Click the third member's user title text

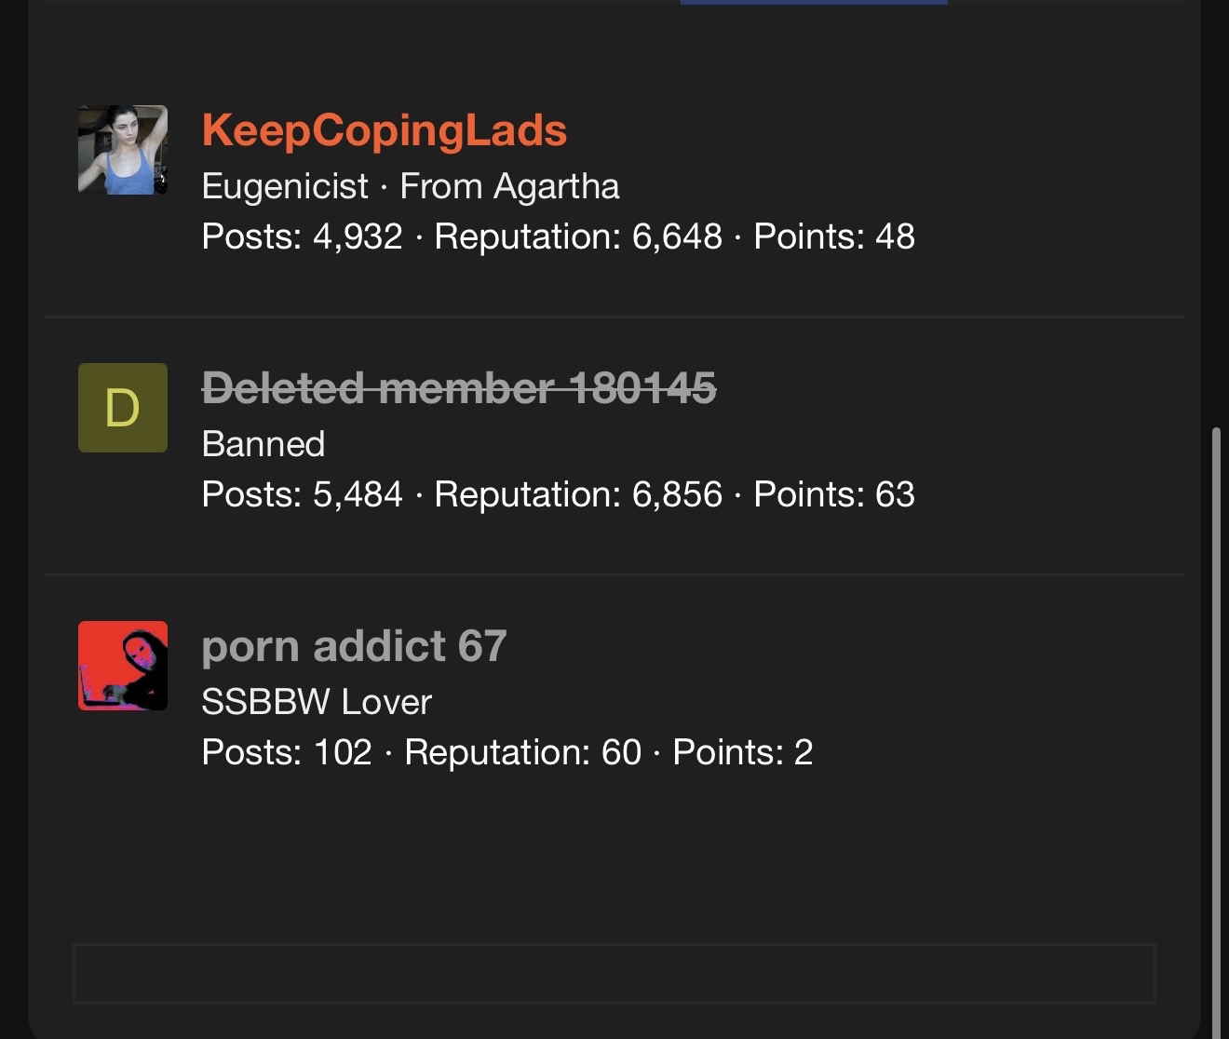pyautogui.click(x=317, y=702)
